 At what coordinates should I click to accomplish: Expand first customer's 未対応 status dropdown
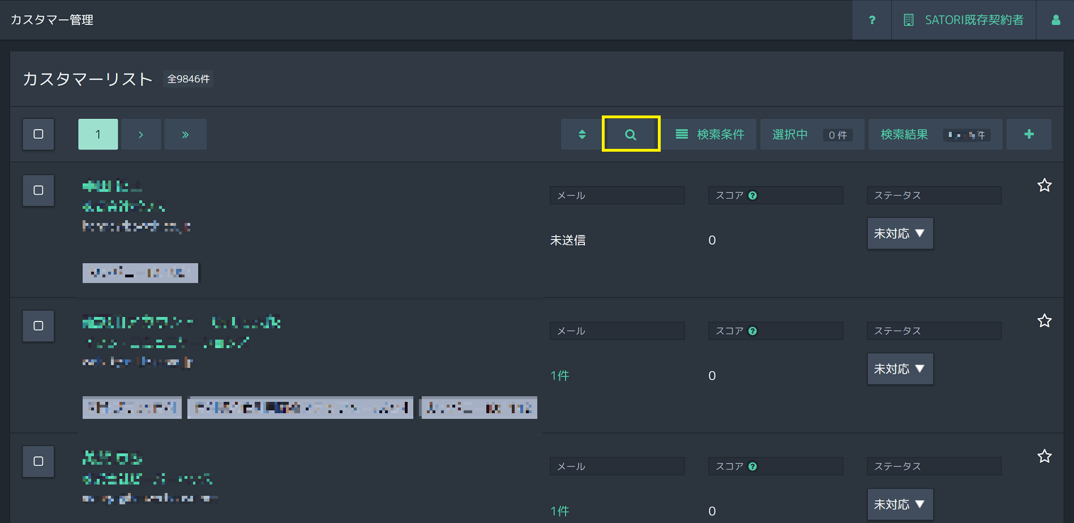[x=900, y=233]
